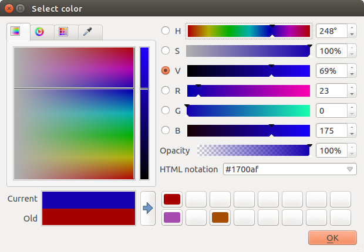This screenshot has height=252, width=364.
Task: Open the color wheel tab
Action: [39, 32]
